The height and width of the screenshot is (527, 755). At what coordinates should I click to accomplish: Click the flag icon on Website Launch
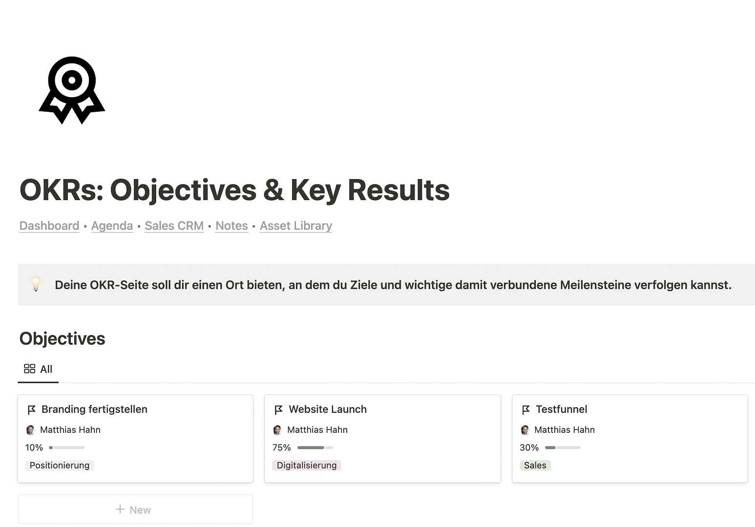pos(279,410)
